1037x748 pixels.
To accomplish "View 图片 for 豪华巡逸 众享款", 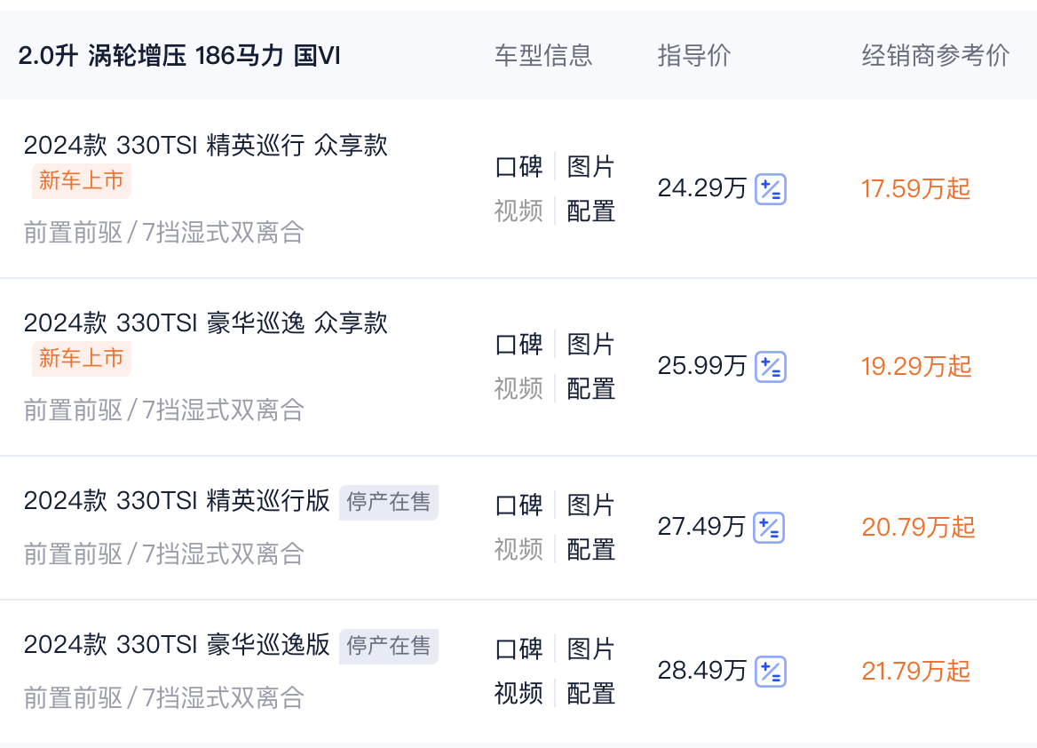I will click(x=591, y=345).
